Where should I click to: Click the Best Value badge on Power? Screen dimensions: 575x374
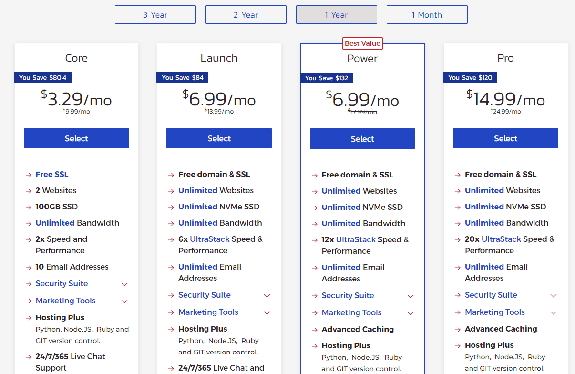click(x=362, y=43)
